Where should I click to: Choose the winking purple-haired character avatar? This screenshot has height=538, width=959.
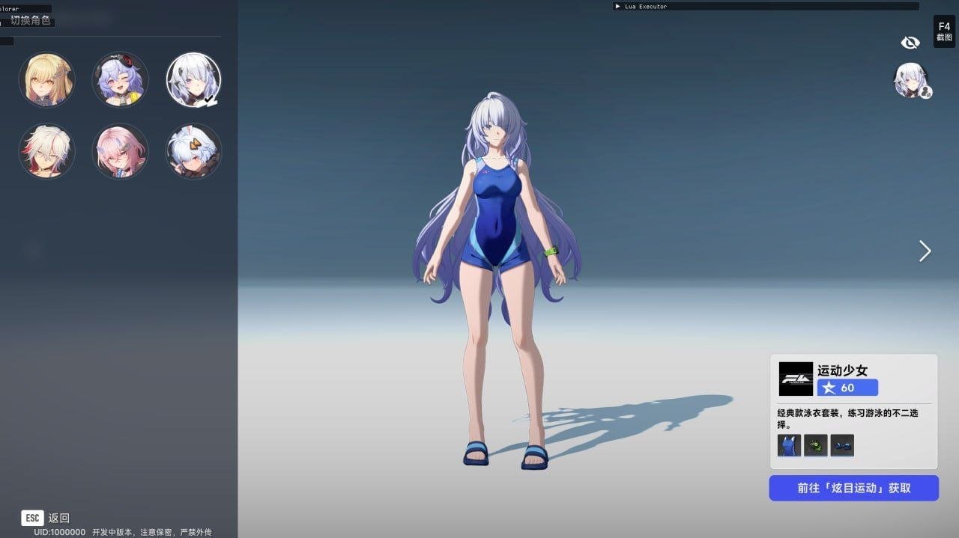[x=120, y=79]
